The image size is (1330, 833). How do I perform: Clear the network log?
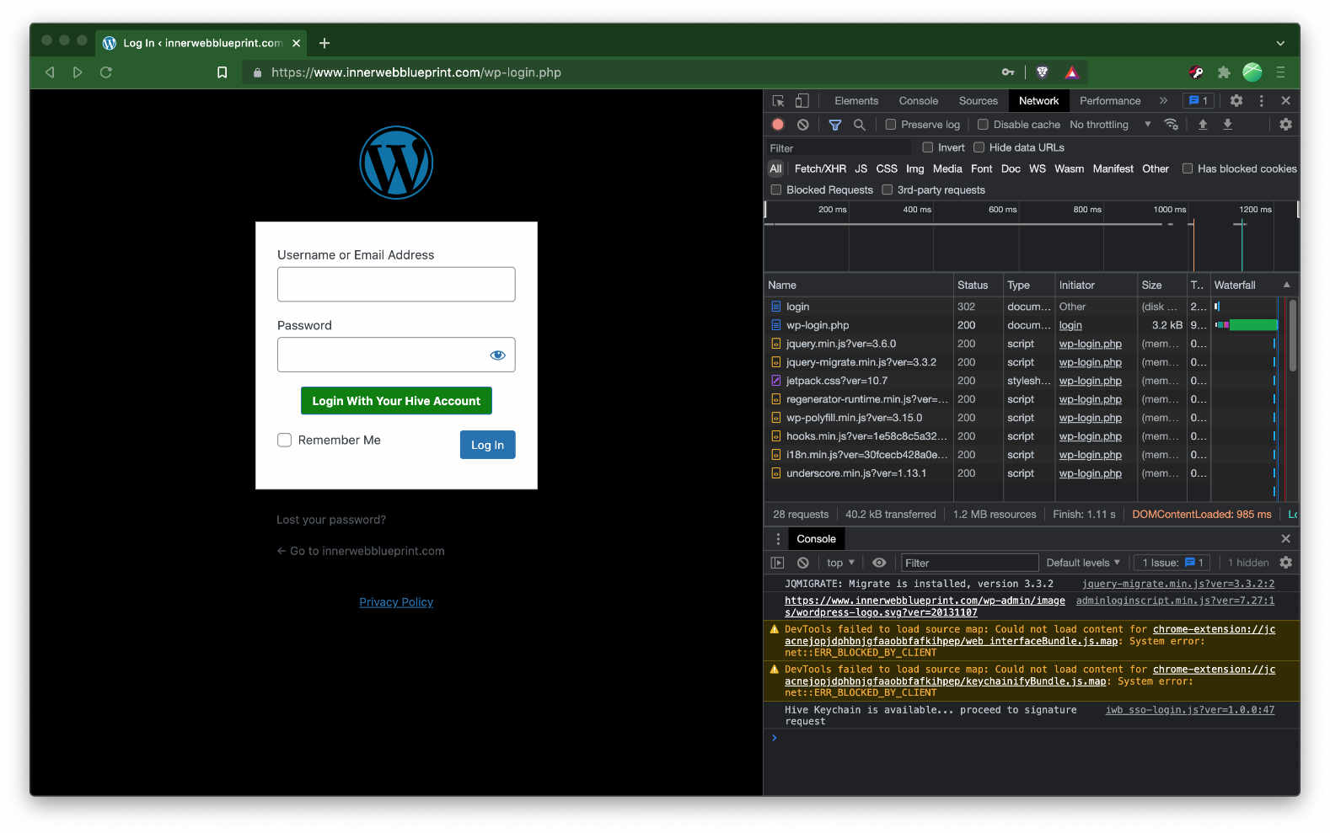(803, 125)
